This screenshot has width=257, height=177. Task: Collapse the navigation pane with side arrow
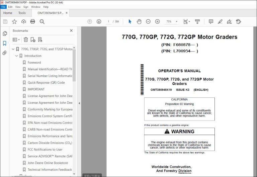(x=79, y=103)
